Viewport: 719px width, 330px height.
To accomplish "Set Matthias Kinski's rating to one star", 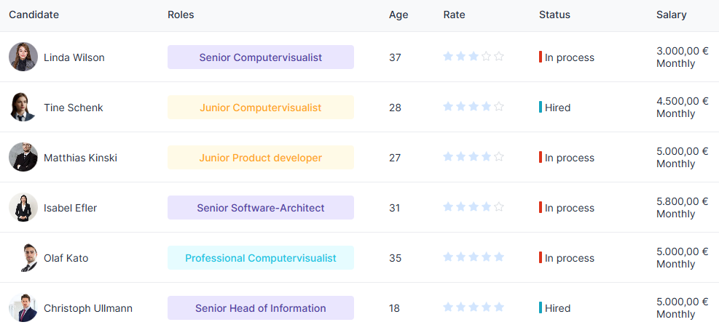I will point(448,157).
